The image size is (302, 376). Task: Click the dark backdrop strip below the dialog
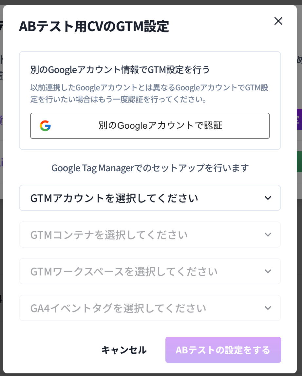pyautogui.click(x=151, y=374)
